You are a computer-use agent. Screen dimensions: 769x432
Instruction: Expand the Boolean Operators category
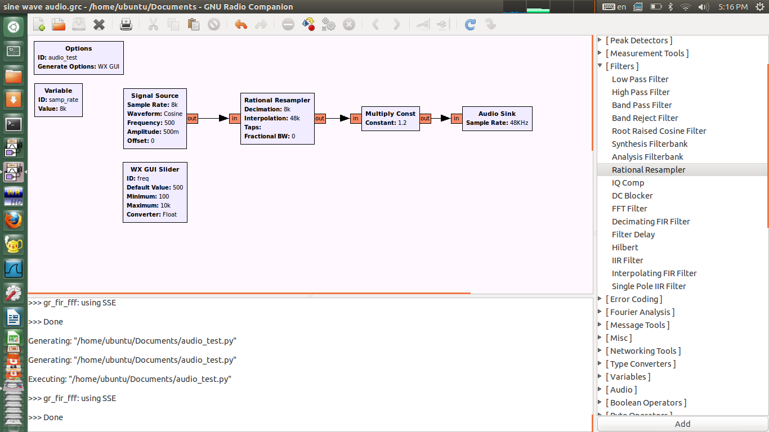tap(600, 402)
